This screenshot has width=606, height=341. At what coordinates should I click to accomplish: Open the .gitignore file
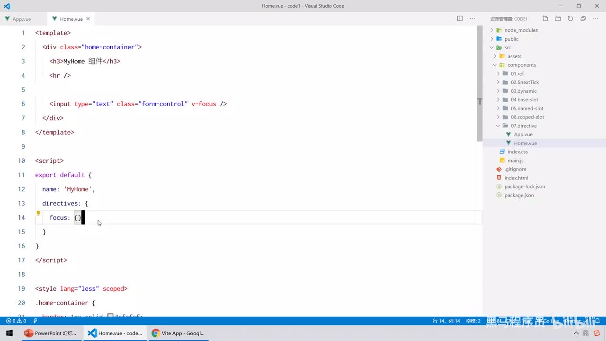coord(515,169)
